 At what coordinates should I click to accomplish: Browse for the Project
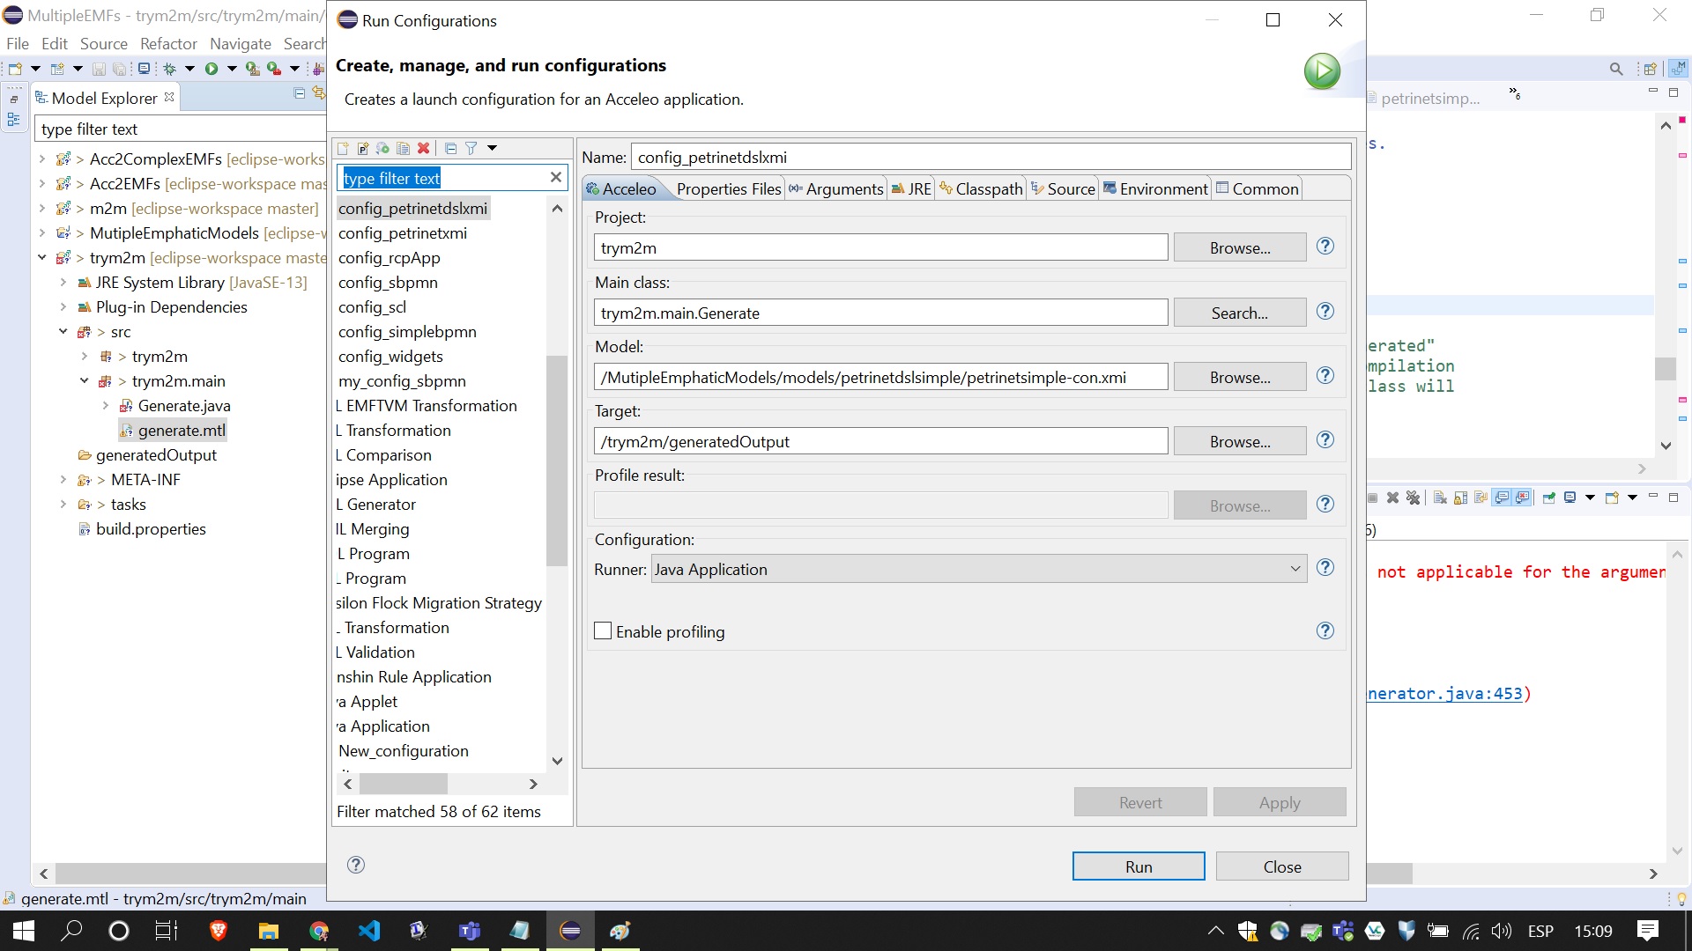pos(1240,247)
